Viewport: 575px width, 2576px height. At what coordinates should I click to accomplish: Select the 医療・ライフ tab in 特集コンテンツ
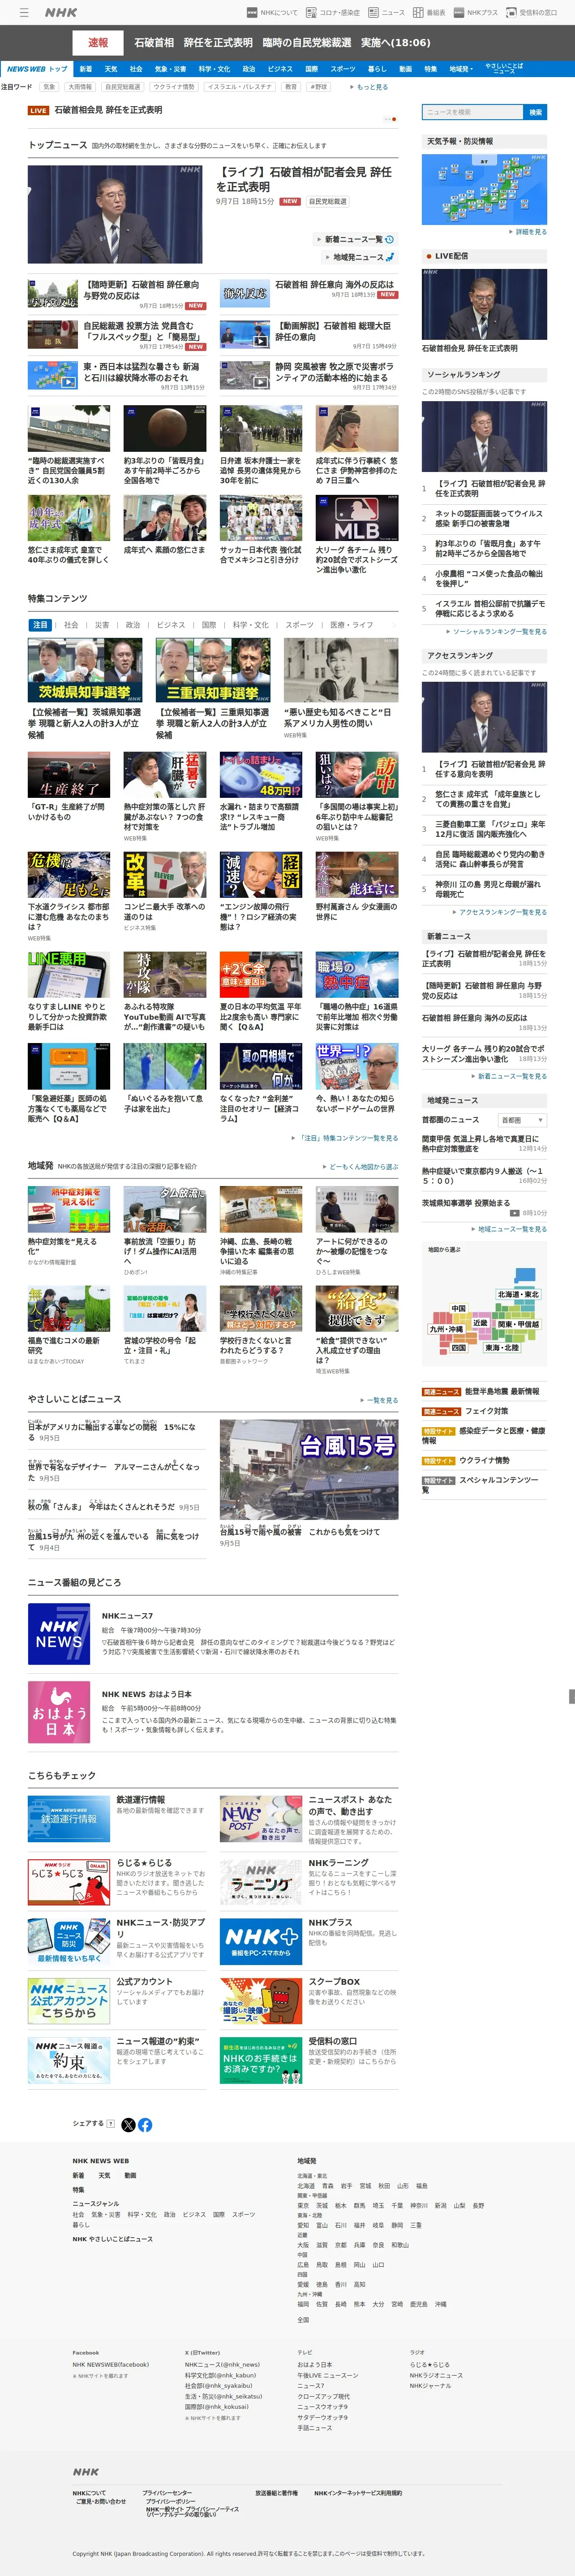click(352, 625)
